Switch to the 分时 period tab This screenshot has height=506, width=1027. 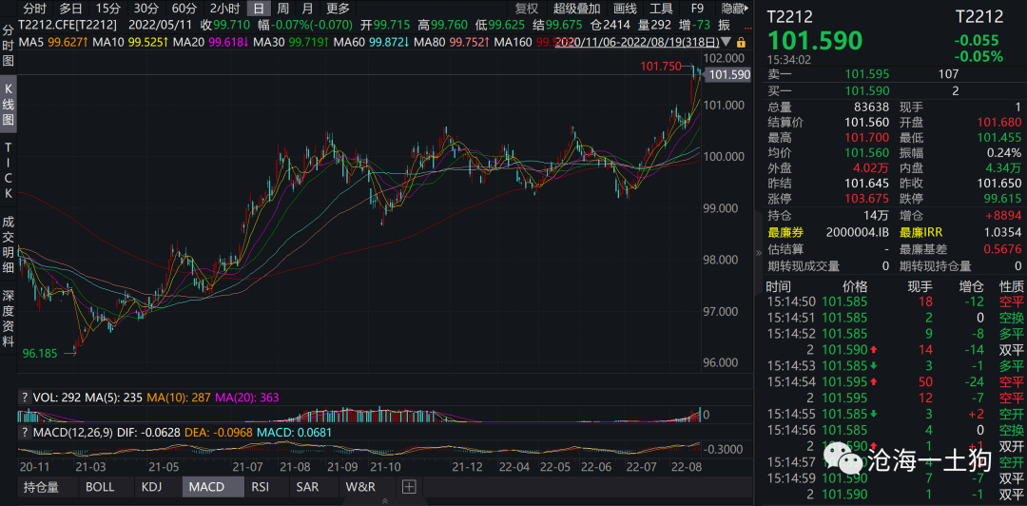[x=35, y=9]
